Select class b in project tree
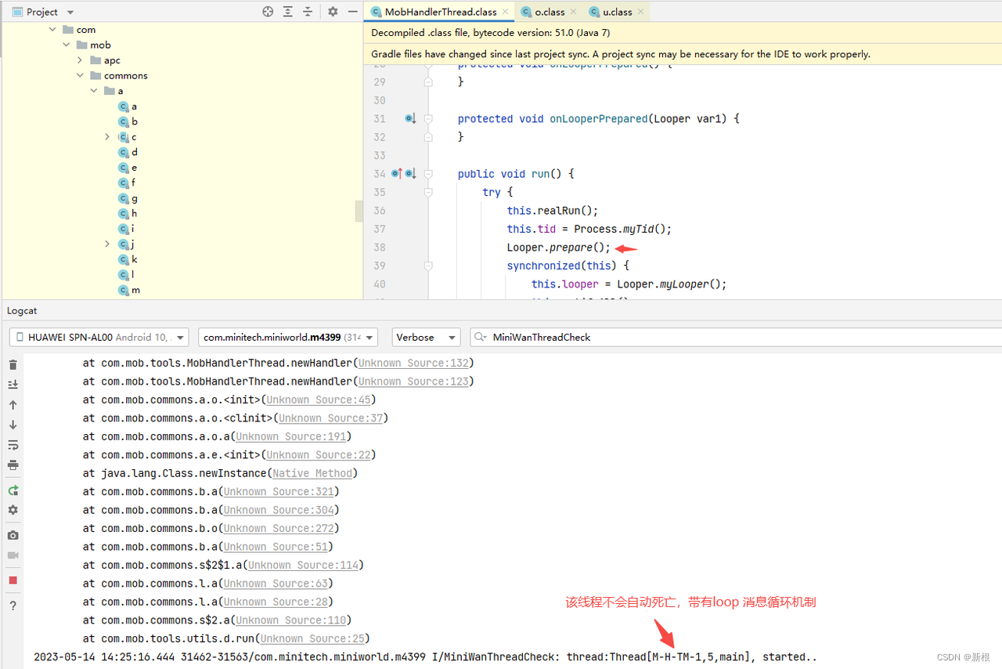The width and height of the screenshot is (1002, 669). (x=128, y=121)
